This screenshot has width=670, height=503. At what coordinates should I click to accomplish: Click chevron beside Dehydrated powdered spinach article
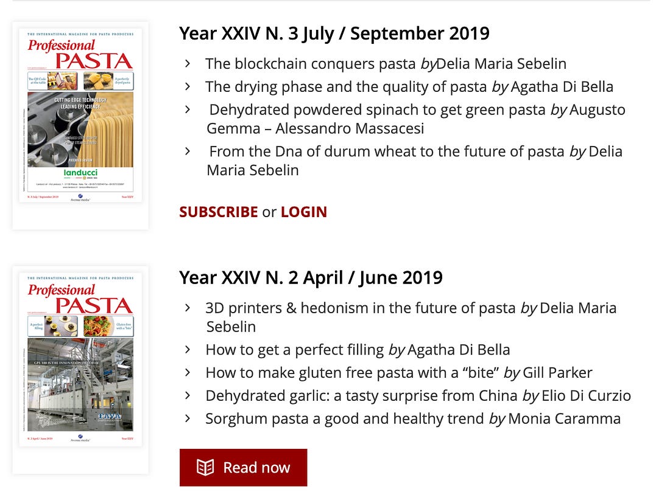pos(187,109)
